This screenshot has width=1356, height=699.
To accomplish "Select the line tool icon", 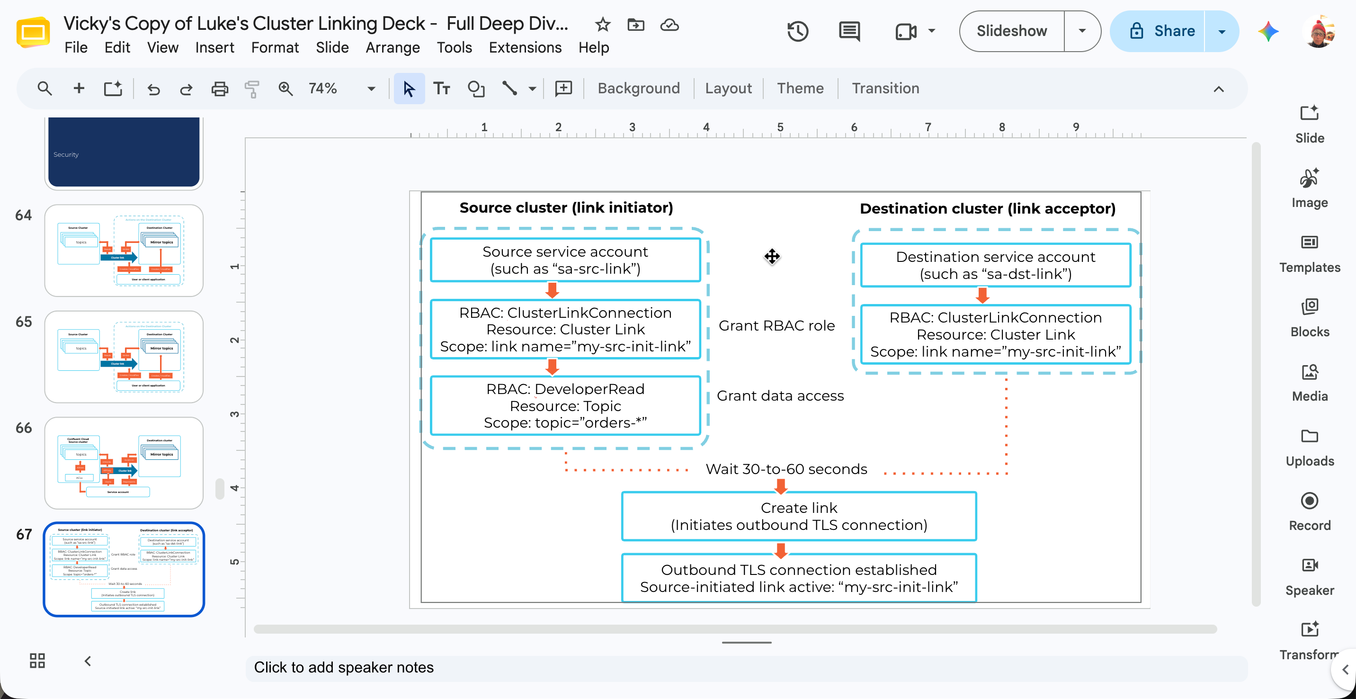I will click(x=509, y=89).
